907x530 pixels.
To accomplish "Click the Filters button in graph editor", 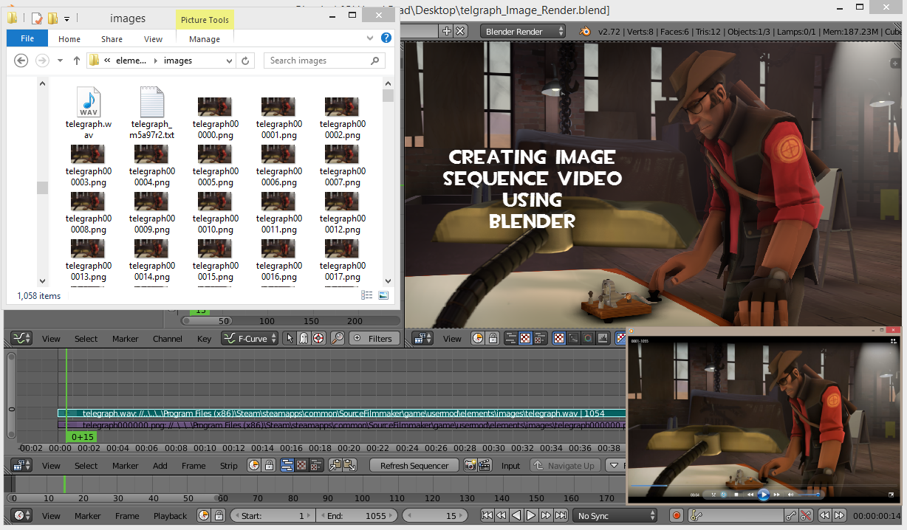I will (x=373, y=339).
